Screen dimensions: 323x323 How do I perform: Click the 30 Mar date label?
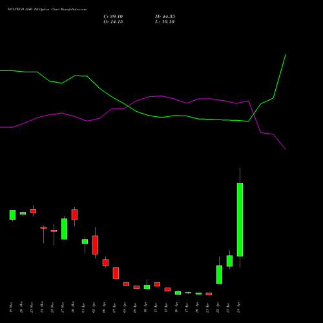click(x=73, y=307)
